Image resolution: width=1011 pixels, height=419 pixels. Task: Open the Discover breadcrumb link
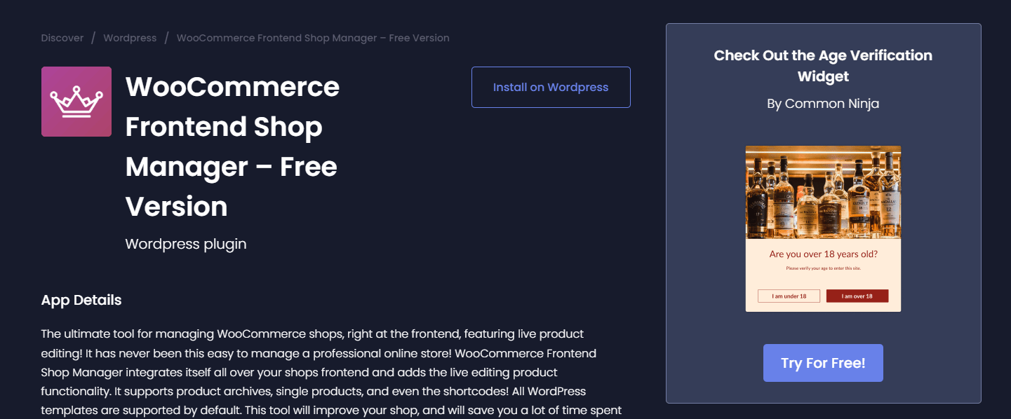point(62,37)
